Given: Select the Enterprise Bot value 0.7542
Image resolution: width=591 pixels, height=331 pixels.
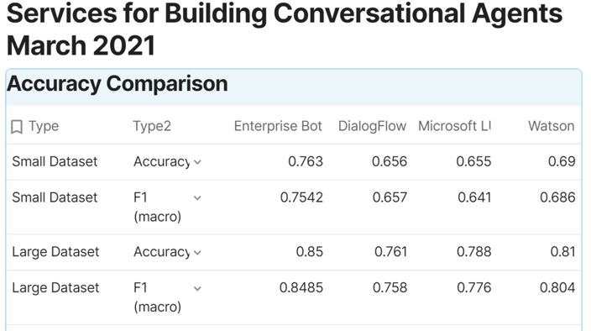Looking at the screenshot, I should tap(301, 197).
